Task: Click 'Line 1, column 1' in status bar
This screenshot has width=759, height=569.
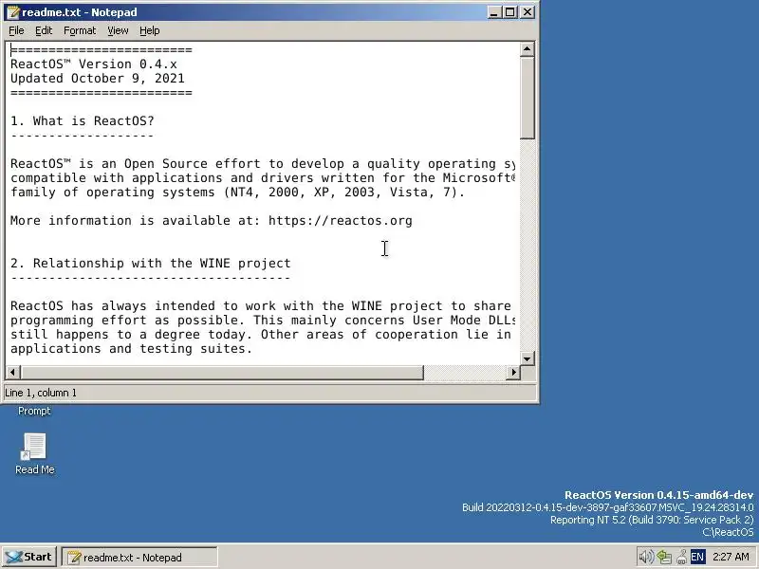Action: click(x=41, y=393)
